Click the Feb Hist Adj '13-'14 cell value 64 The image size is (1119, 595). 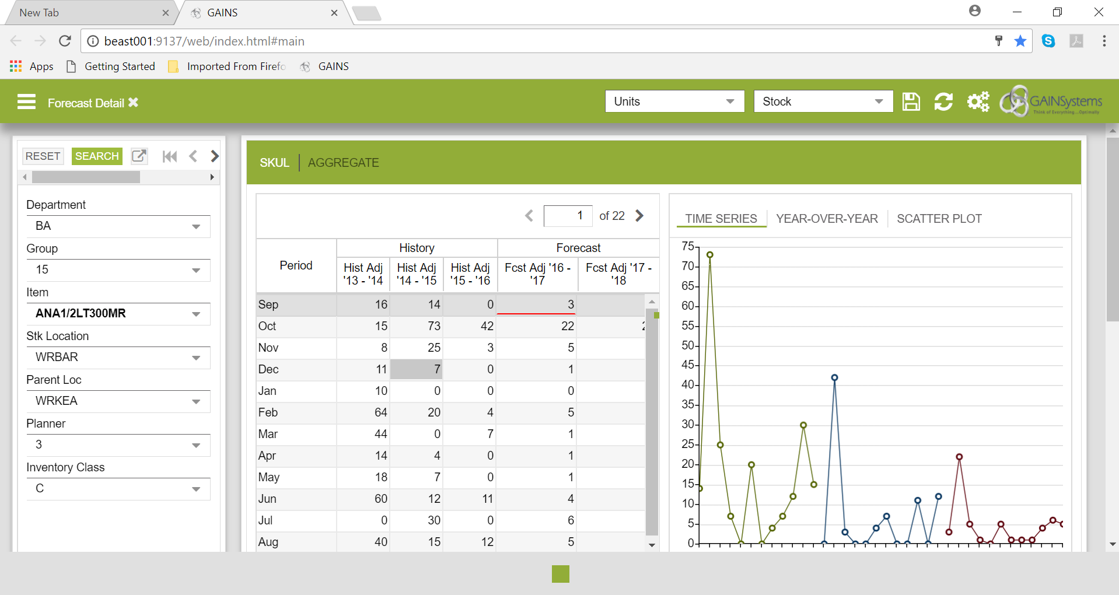(x=363, y=412)
